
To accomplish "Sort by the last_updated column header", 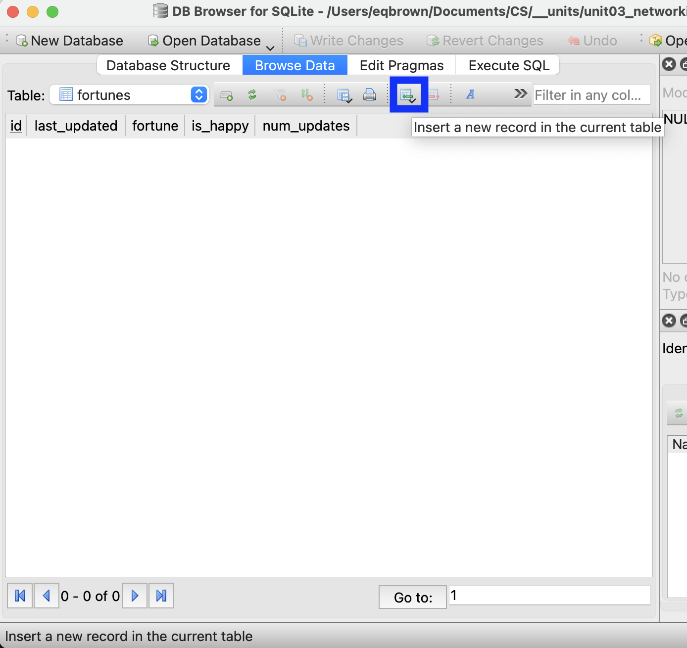I will point(76,126).
